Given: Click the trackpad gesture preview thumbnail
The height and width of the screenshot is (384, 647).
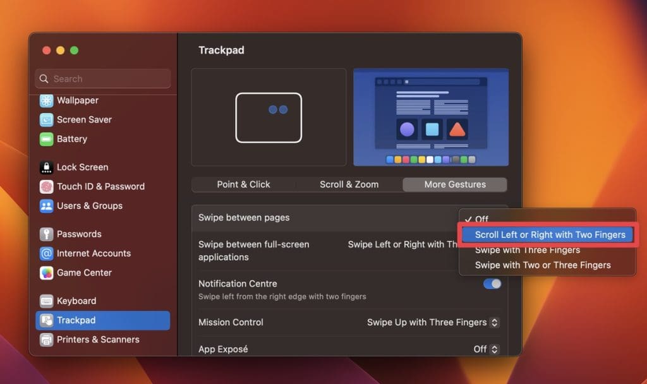Looking at the screenshot, I should tap(269, 117).
